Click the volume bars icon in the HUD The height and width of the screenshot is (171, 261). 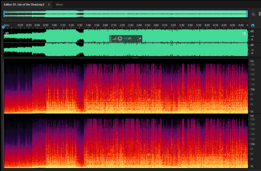(114, 39)
